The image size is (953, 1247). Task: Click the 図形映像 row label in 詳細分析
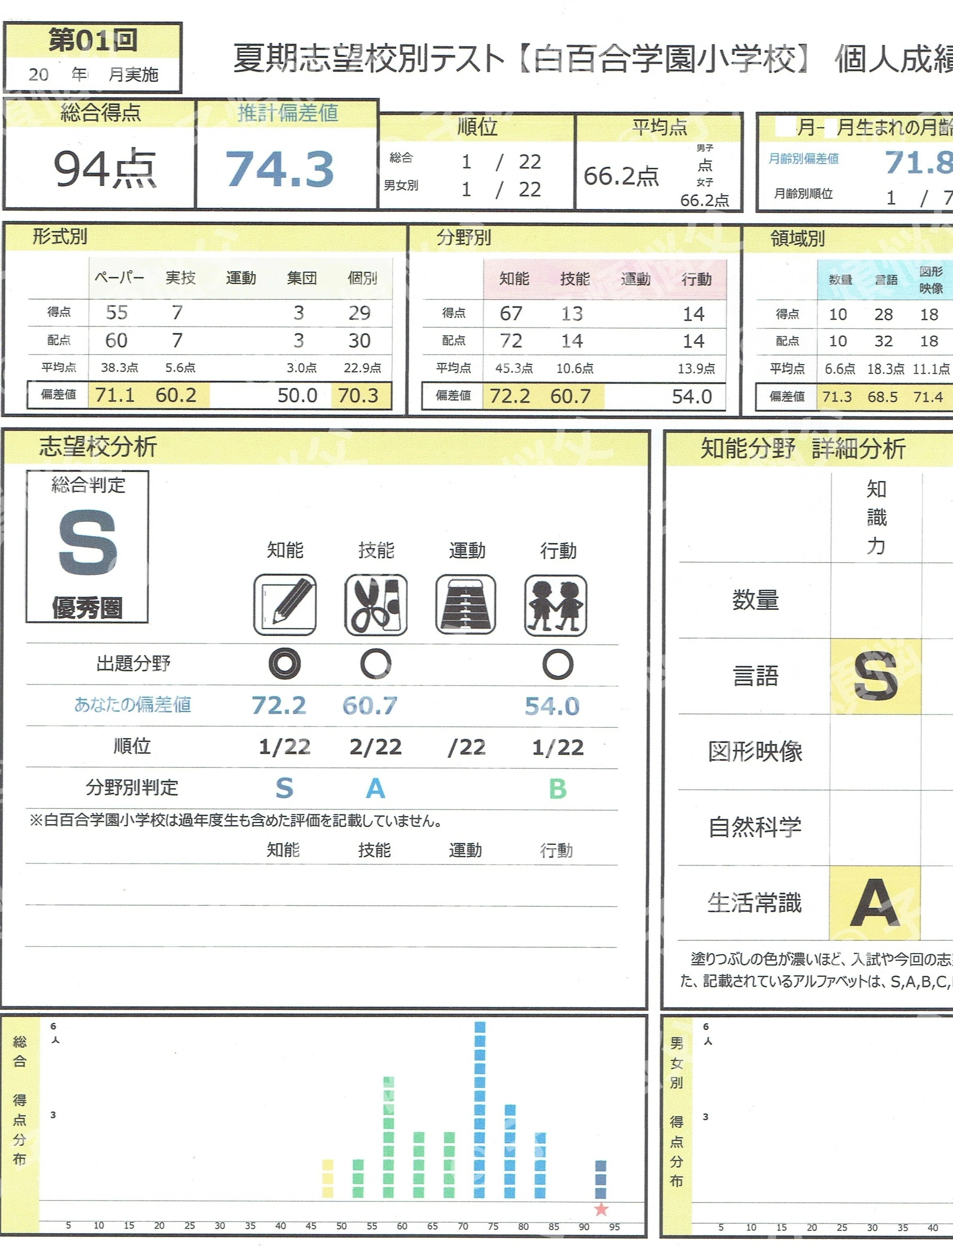pyautogui.click(x=755, y=752)
